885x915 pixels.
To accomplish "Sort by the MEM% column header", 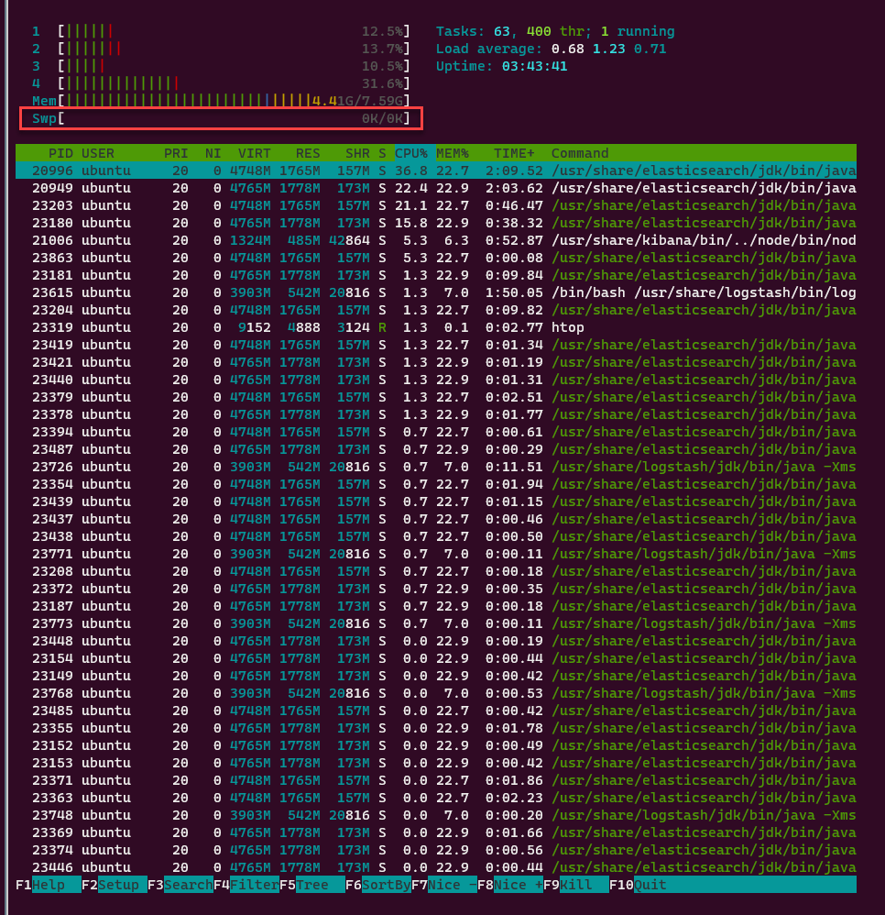I will click(x=453, y=153).
